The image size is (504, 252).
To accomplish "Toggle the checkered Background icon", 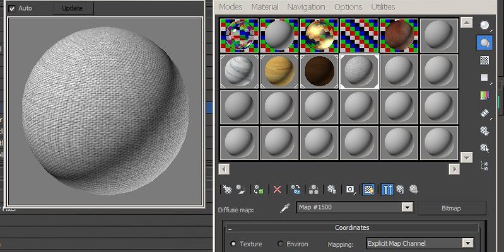I will click(484, 60).
